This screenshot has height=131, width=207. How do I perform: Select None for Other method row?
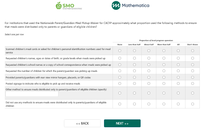(x=120, y=93)
